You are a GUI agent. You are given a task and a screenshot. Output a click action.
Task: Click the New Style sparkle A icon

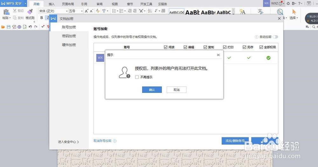[x=242, y=12]
